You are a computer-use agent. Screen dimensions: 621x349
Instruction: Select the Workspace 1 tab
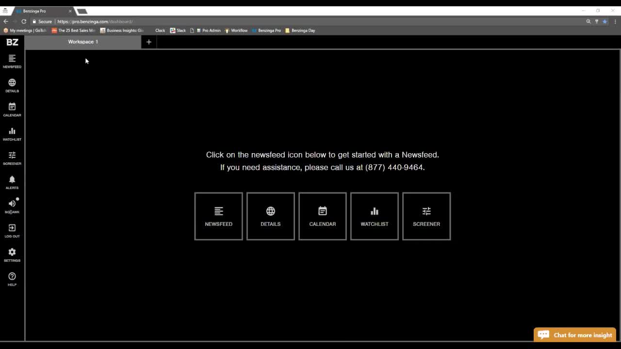pyautogui.click(x=83, y=42)
